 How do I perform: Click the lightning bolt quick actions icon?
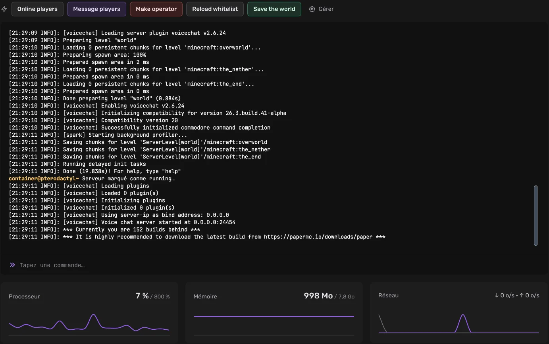[4, 9]
